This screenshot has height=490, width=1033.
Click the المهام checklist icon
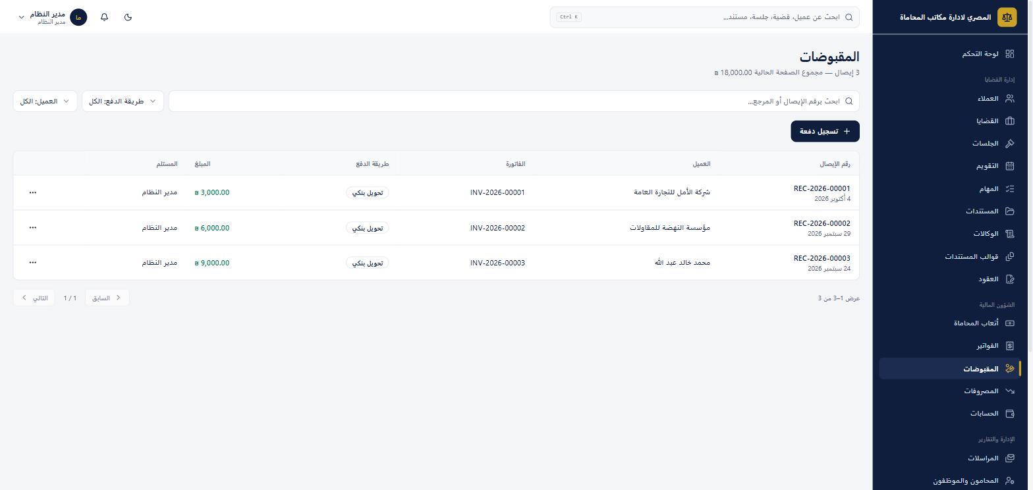[x=1010, y=189]
